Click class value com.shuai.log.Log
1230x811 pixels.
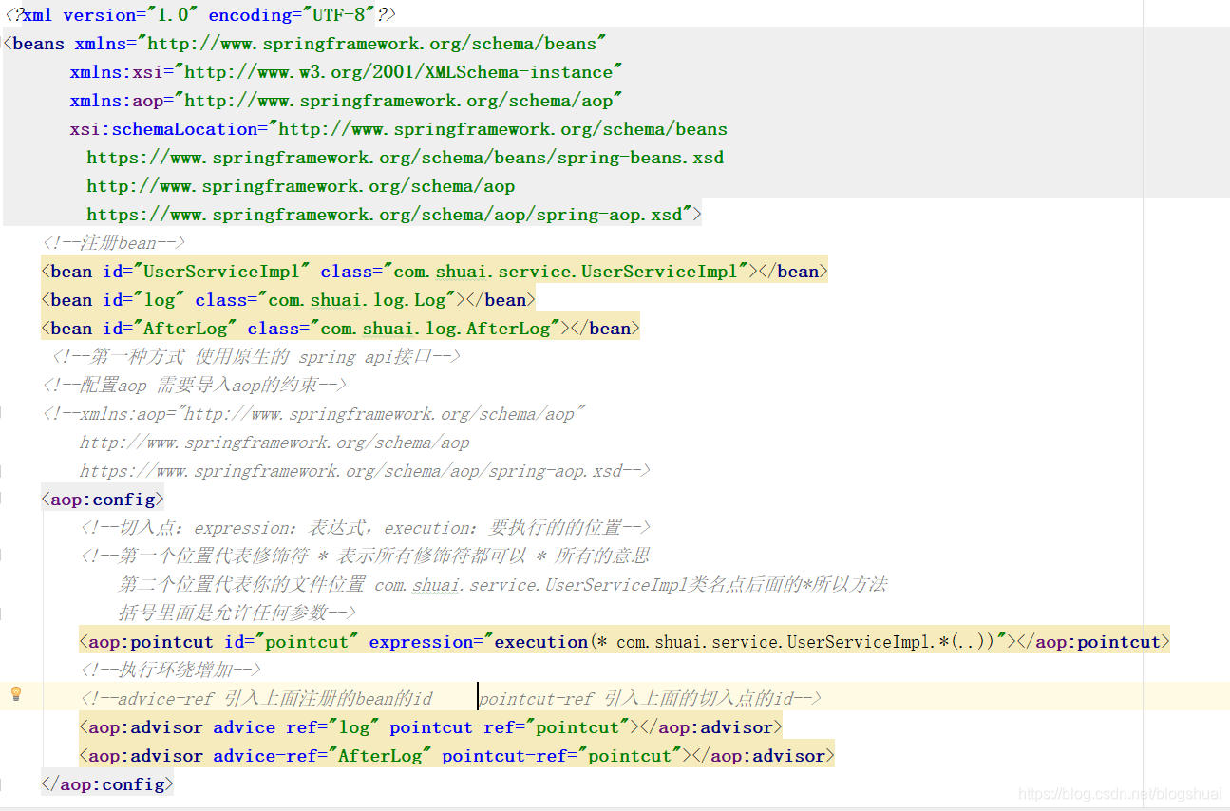pyautogui.click(x=356, y=300)
